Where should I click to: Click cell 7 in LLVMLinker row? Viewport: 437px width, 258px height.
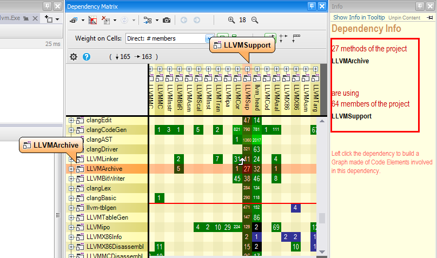[x=217, y=159]
